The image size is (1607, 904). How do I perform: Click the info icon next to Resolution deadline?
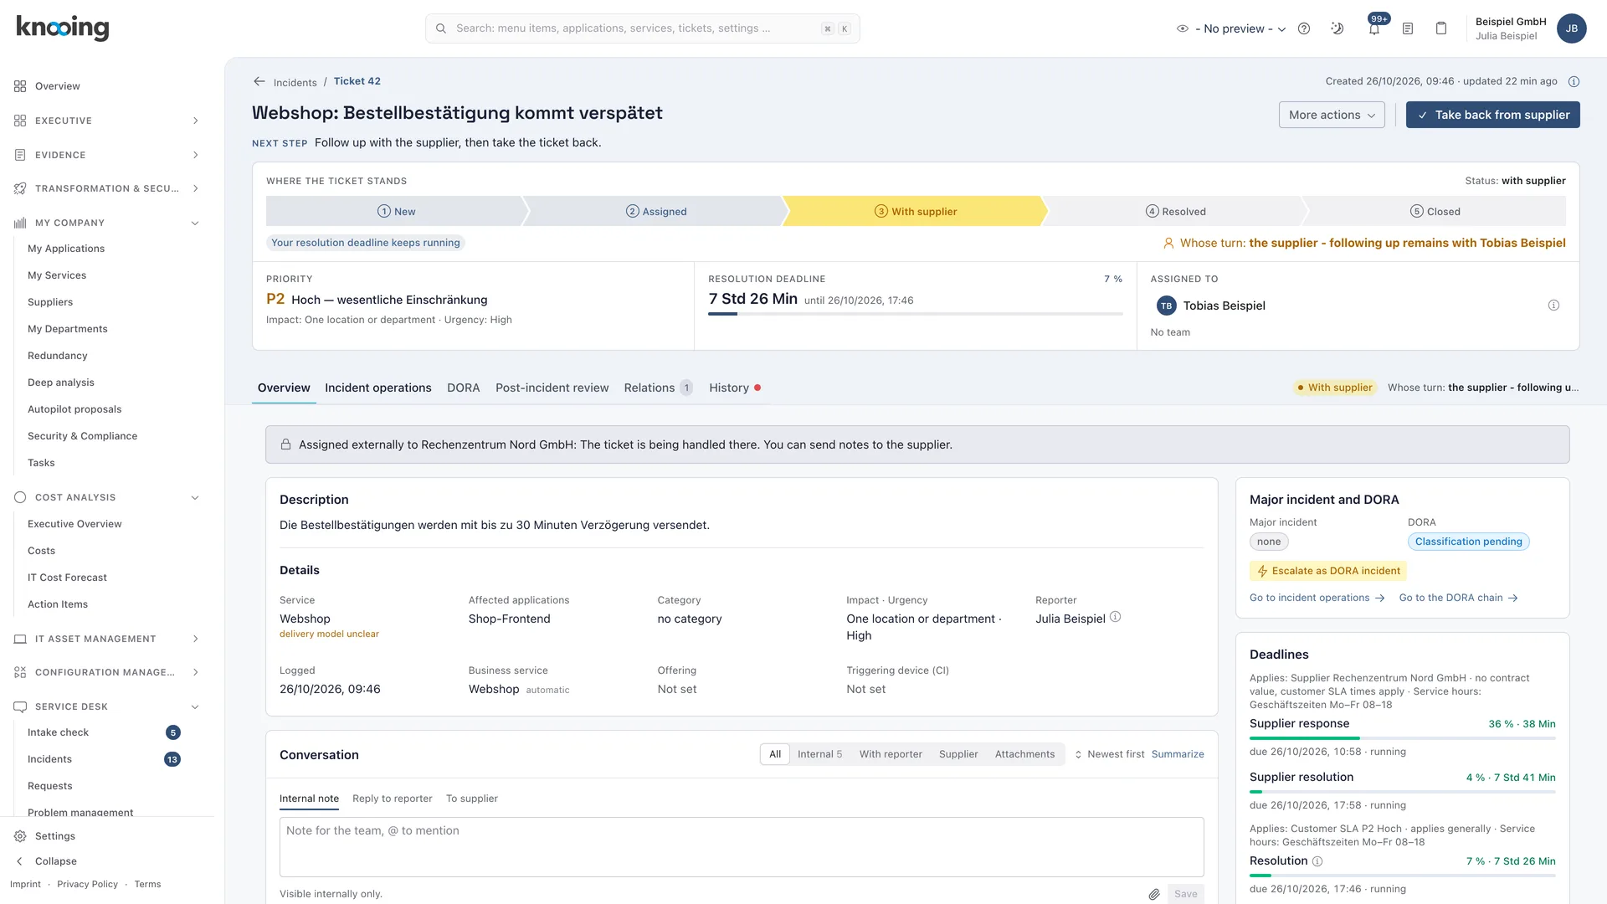click(1317, 861)
